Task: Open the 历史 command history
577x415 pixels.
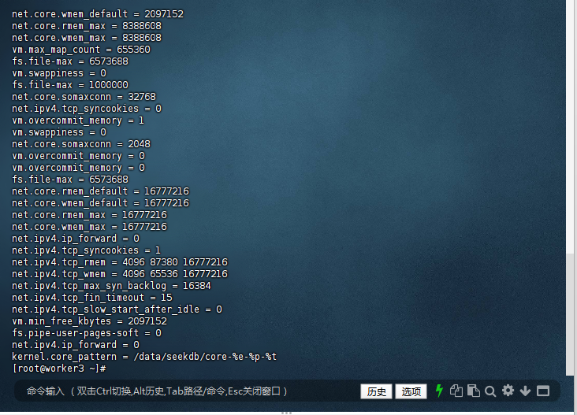Action: 376,391
